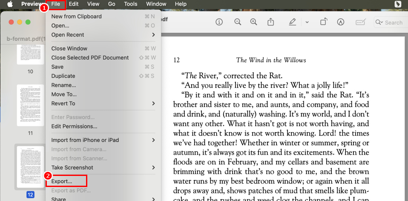The width and height of the screenshot is (408, 201).
Task: Open the Tools menu
Action: tap(131, 4)
